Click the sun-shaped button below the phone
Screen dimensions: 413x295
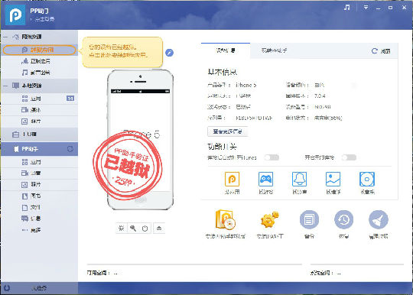(x=122, y=229)
